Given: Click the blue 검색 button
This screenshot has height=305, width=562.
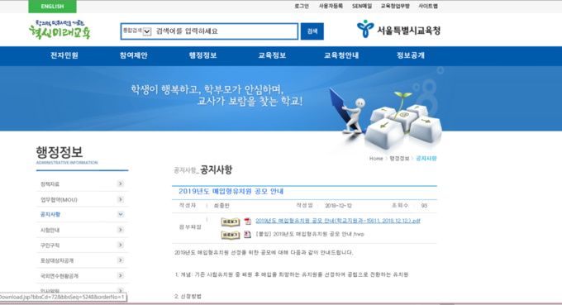Looking at the screenshot, I should pos(312,31).
